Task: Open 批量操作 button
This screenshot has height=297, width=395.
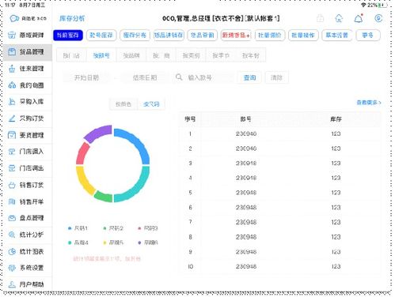Action: (303, 36)
